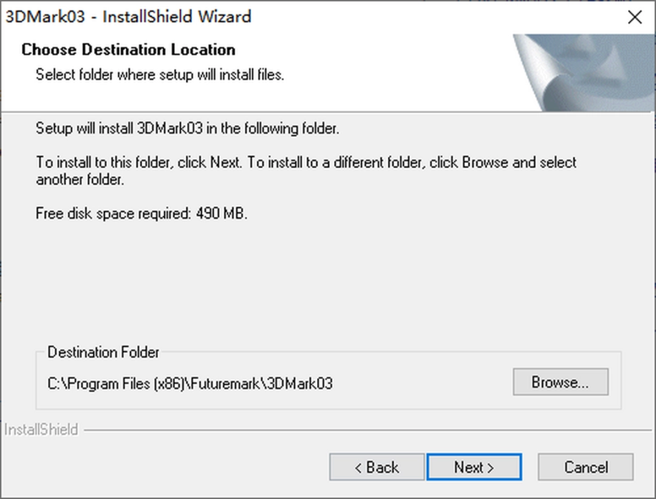Click Browse to choose a different folder
This screenshot has height=499, width=656.
pyautogui.click(x=559, y=381)
